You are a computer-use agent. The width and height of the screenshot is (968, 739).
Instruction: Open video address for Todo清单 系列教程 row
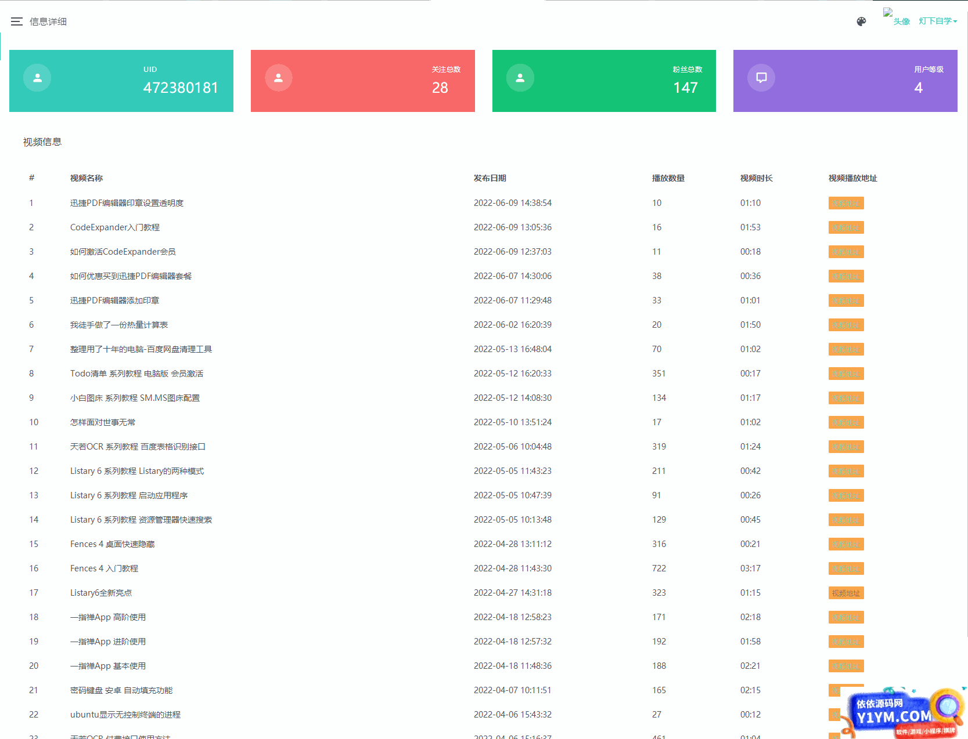(846, 374)
